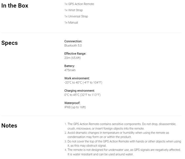Click '1x GPS Action Remote' item

click(x=79, y=4)
